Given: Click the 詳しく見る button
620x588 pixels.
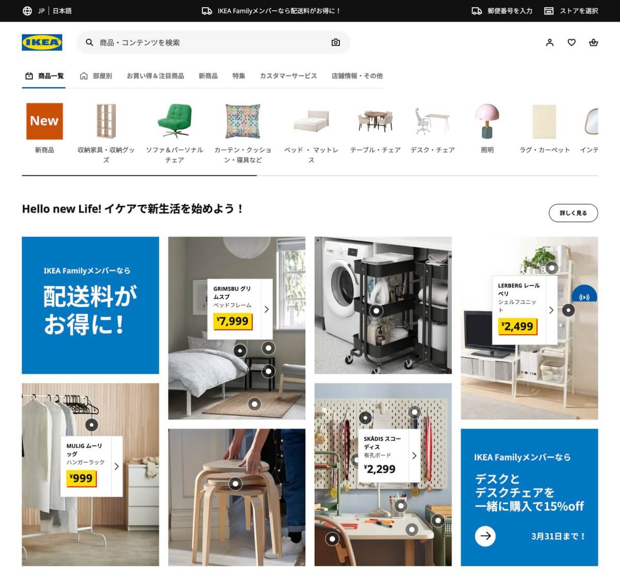Looking at the screenshot, I should click(573, 213).
